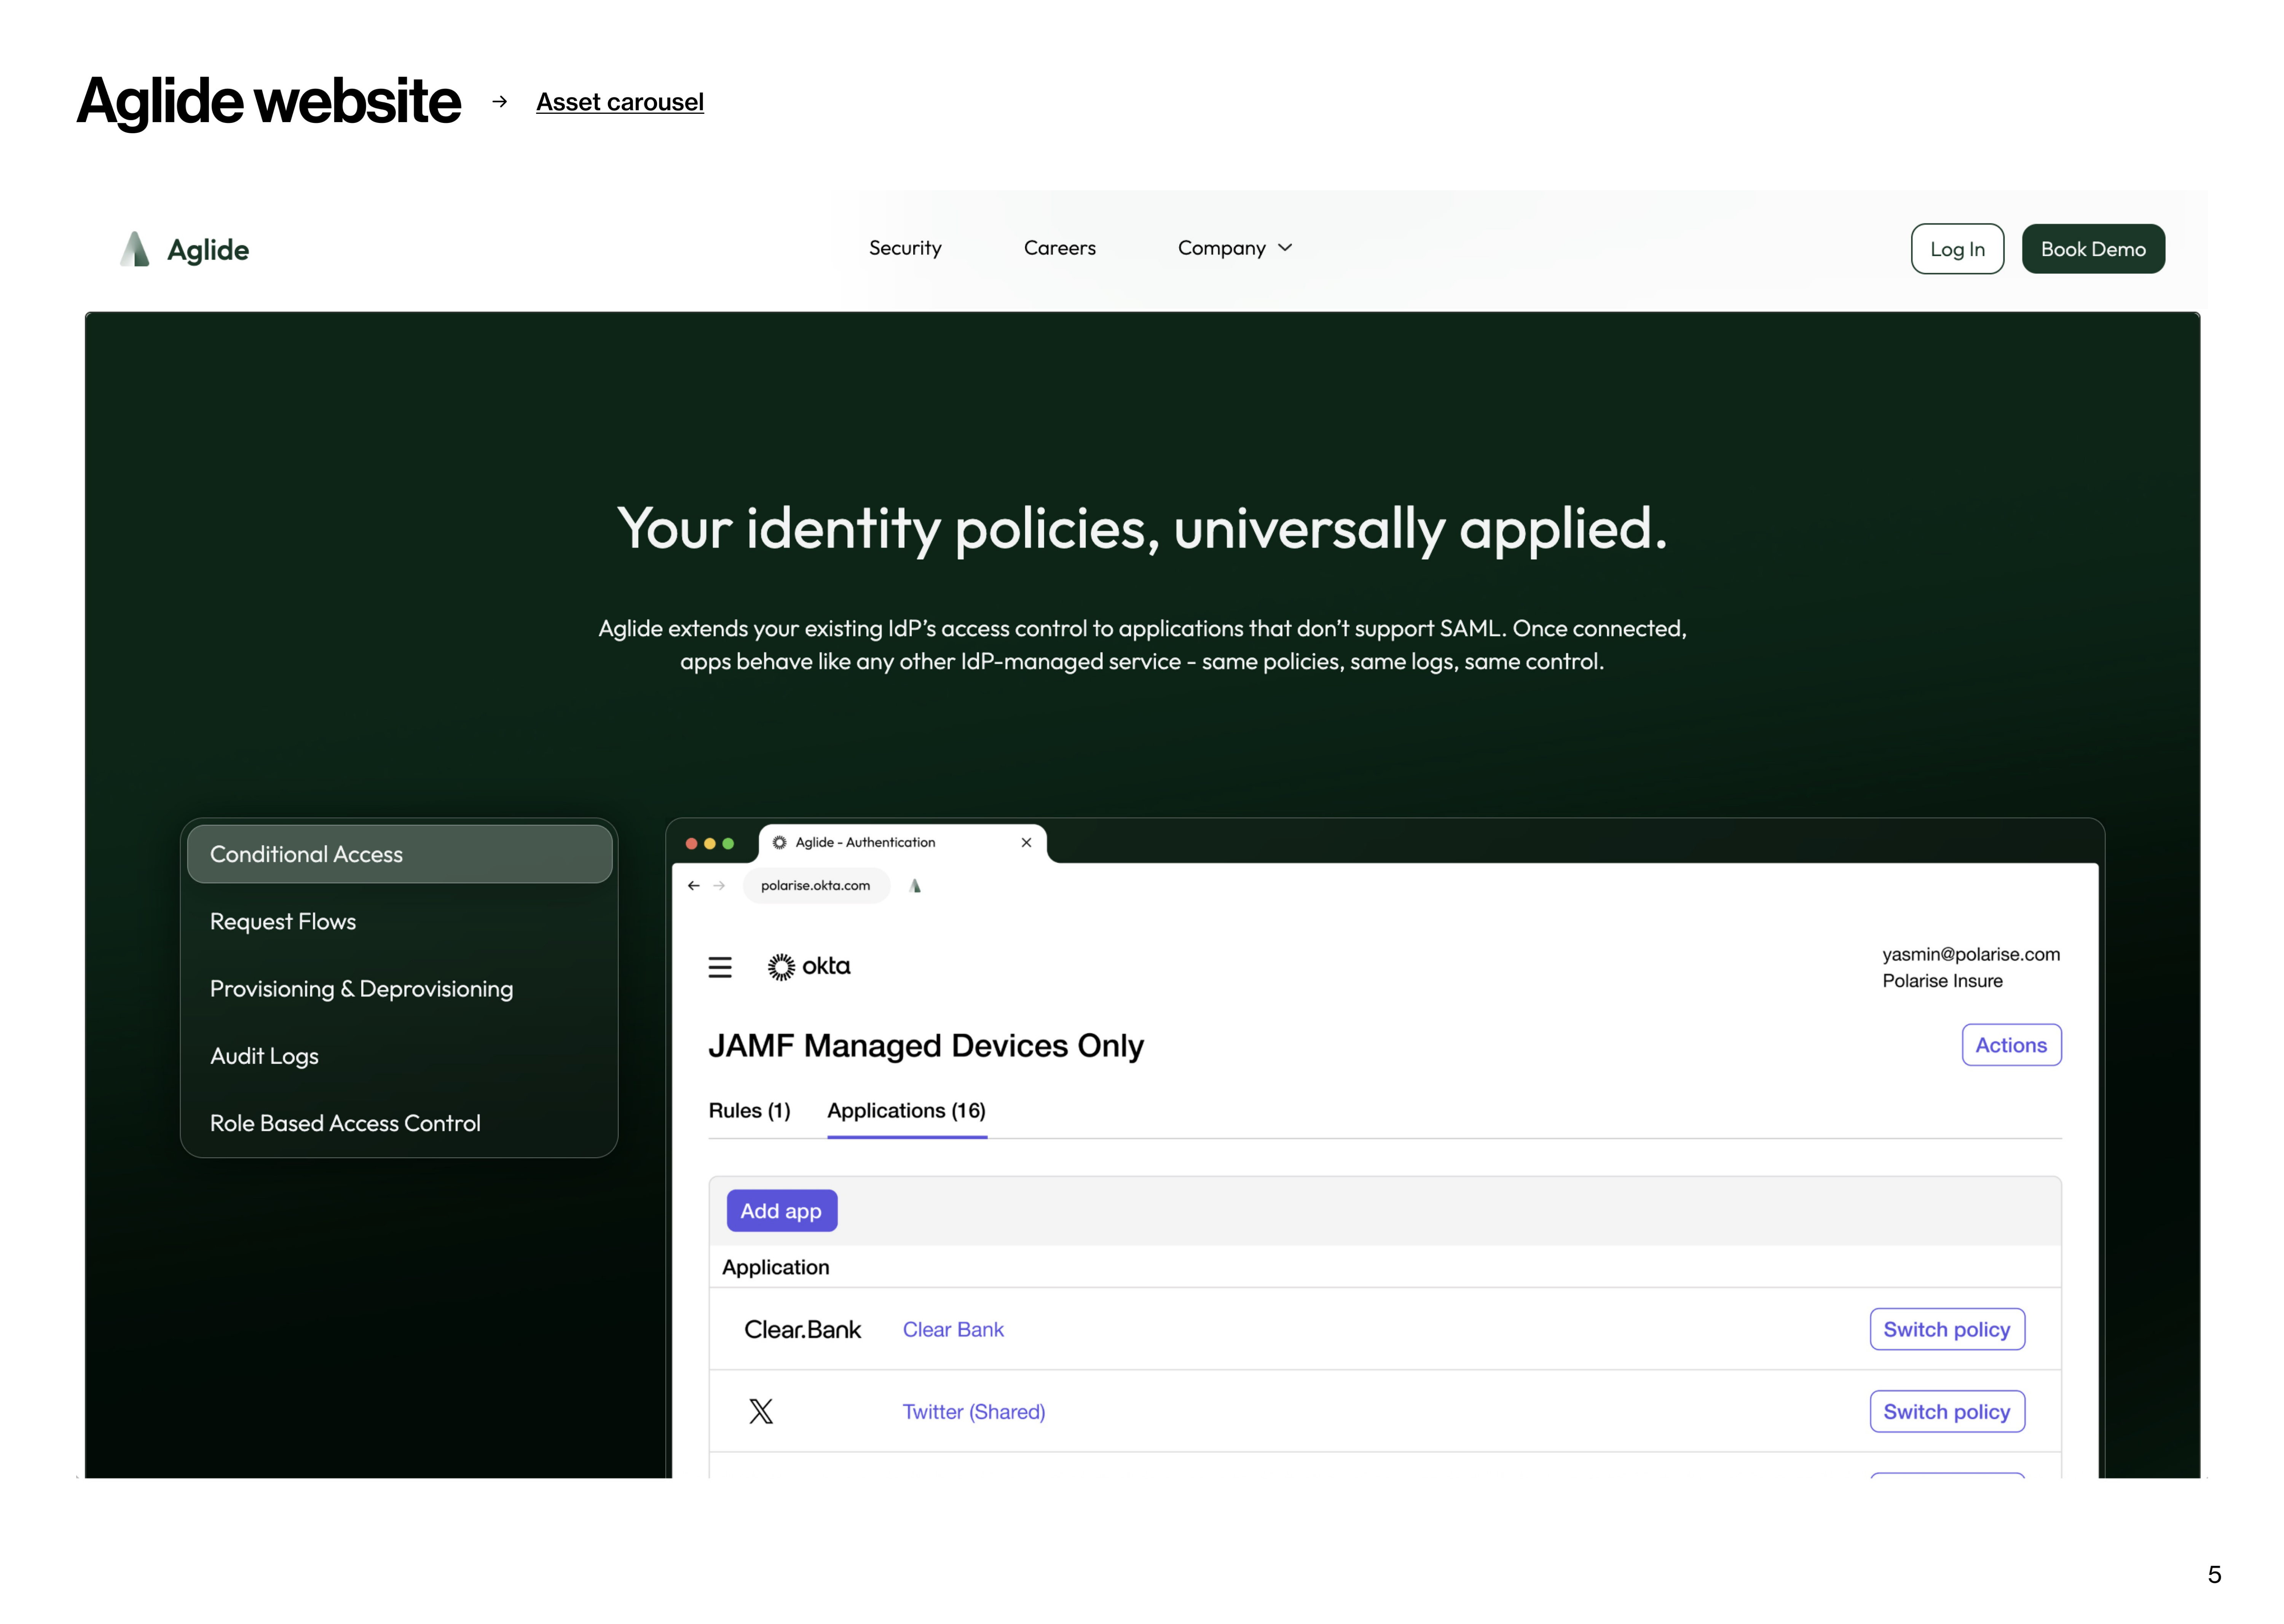The height and width of the screenshot is (1624, 2284).
Task: Open the Okta hamburger menu
Action: (x=720, y=967)
